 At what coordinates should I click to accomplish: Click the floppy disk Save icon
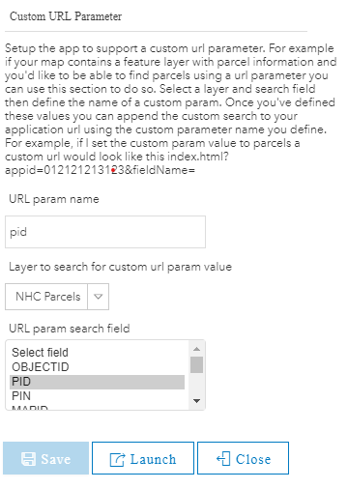pyautogui.click(x=28, y=459)
